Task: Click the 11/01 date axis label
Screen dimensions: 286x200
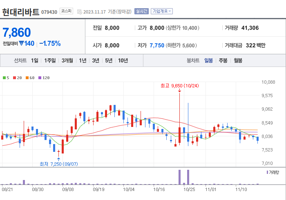Action: tap(211, 189)
